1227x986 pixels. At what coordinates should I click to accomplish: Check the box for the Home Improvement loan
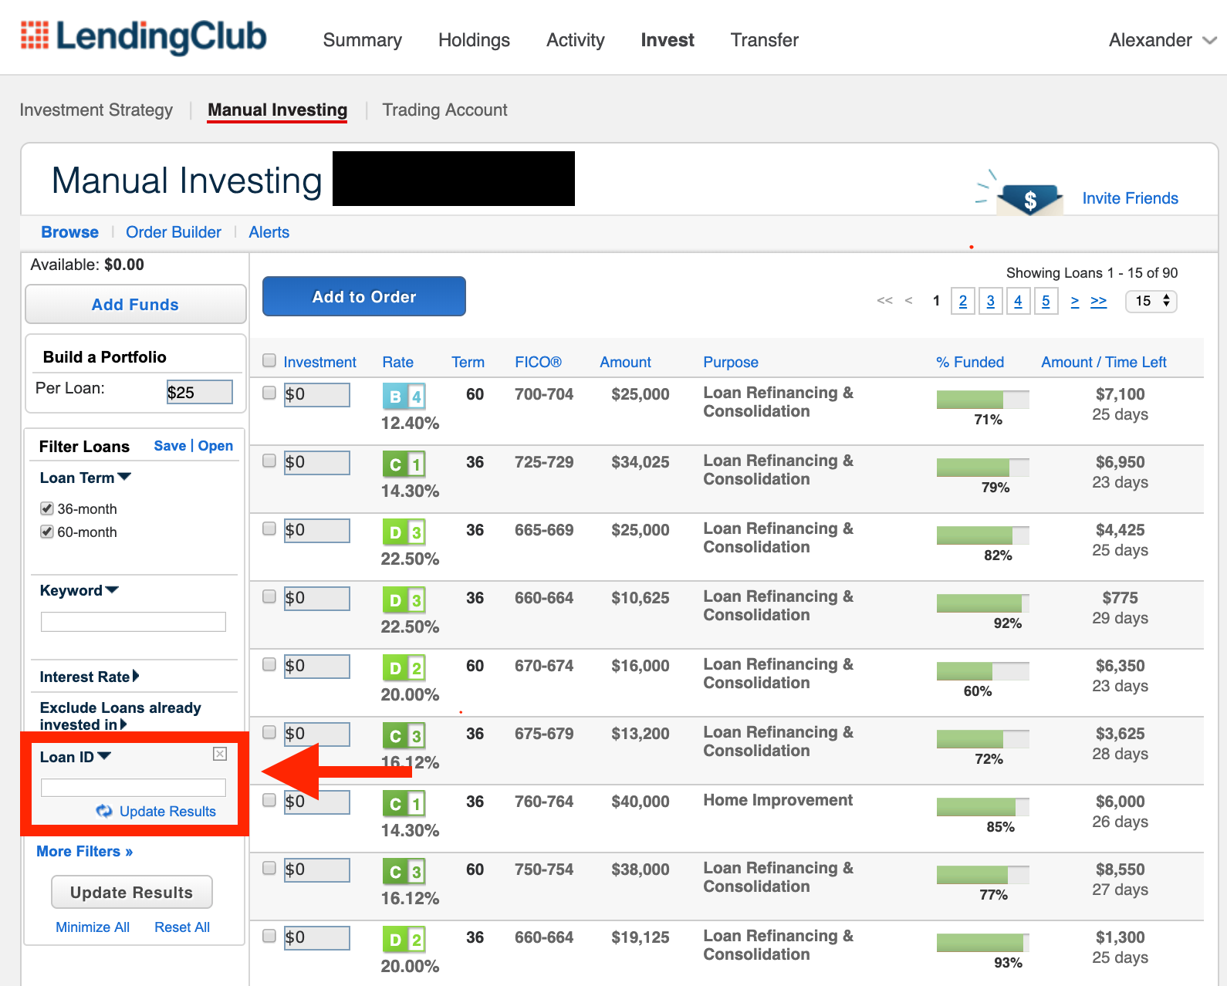[269, 800]
